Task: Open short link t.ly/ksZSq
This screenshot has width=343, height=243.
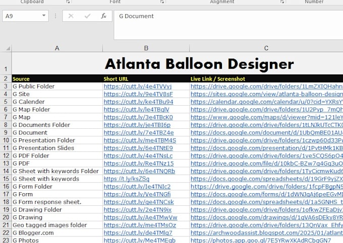Action: pos(127,179)
